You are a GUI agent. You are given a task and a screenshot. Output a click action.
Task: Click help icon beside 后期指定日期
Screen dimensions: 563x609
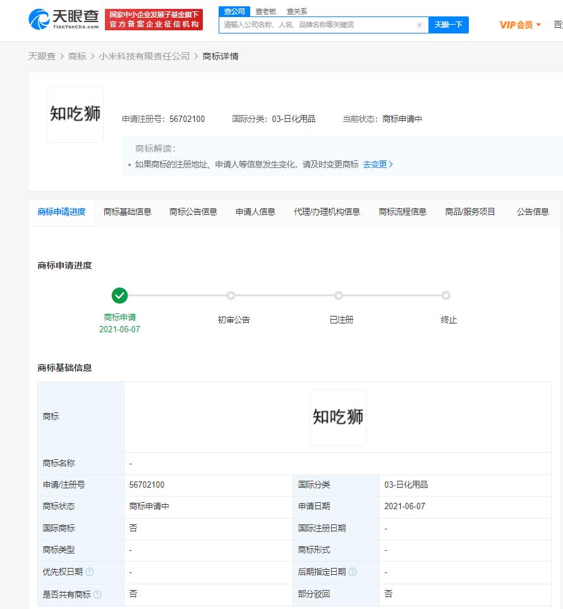pyautogui.click(x=353, y=572)
